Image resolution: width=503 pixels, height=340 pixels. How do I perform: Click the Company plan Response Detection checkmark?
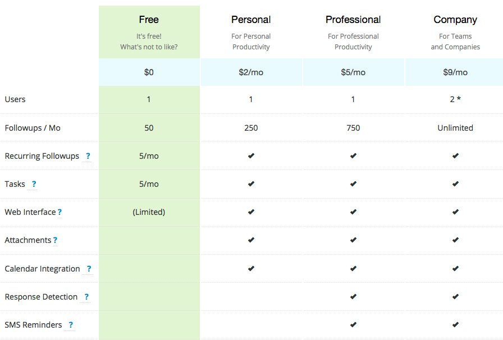(x=455, y=297)
